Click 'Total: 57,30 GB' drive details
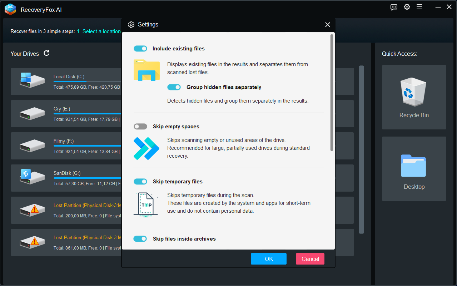The height and width of the screenshot is (286, 457). coord(88,184)
